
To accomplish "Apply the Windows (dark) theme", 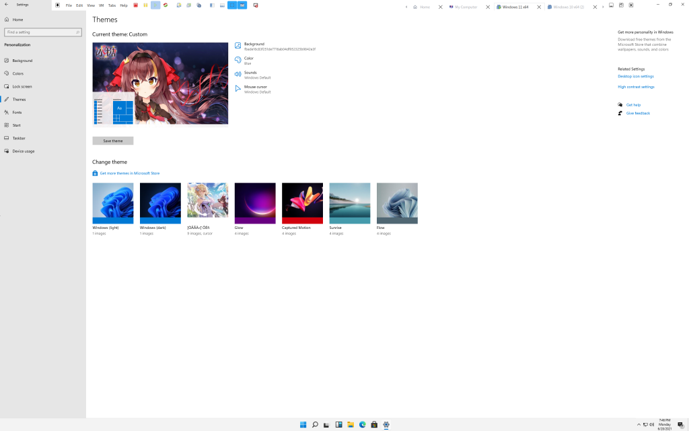I will (x=160, y=203).
